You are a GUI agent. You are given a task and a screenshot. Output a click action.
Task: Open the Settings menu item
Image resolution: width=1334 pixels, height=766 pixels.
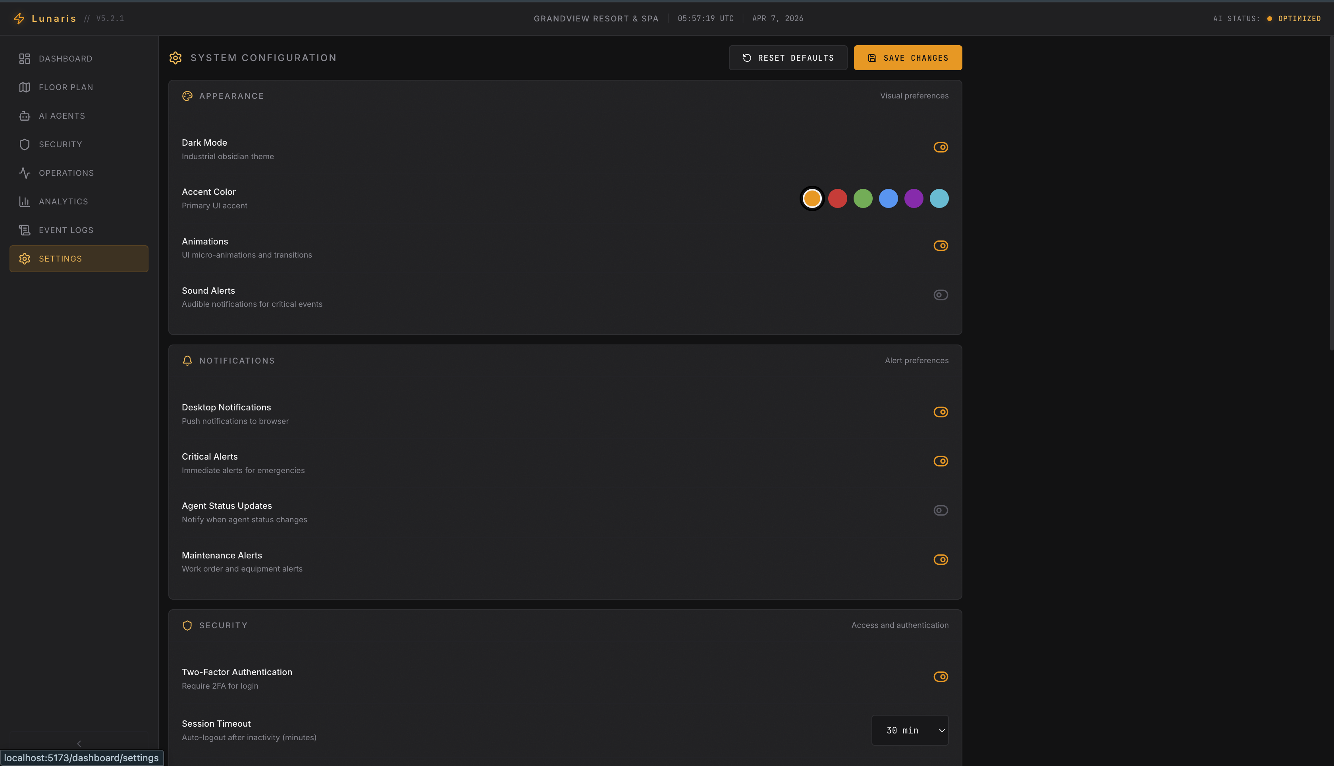click(x=79, y=259)
